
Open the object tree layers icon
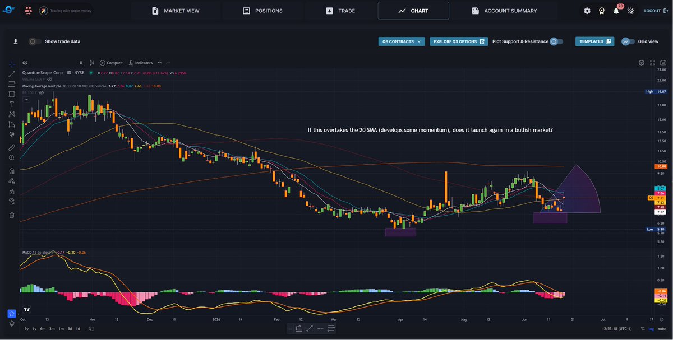[x=12, y=324]
